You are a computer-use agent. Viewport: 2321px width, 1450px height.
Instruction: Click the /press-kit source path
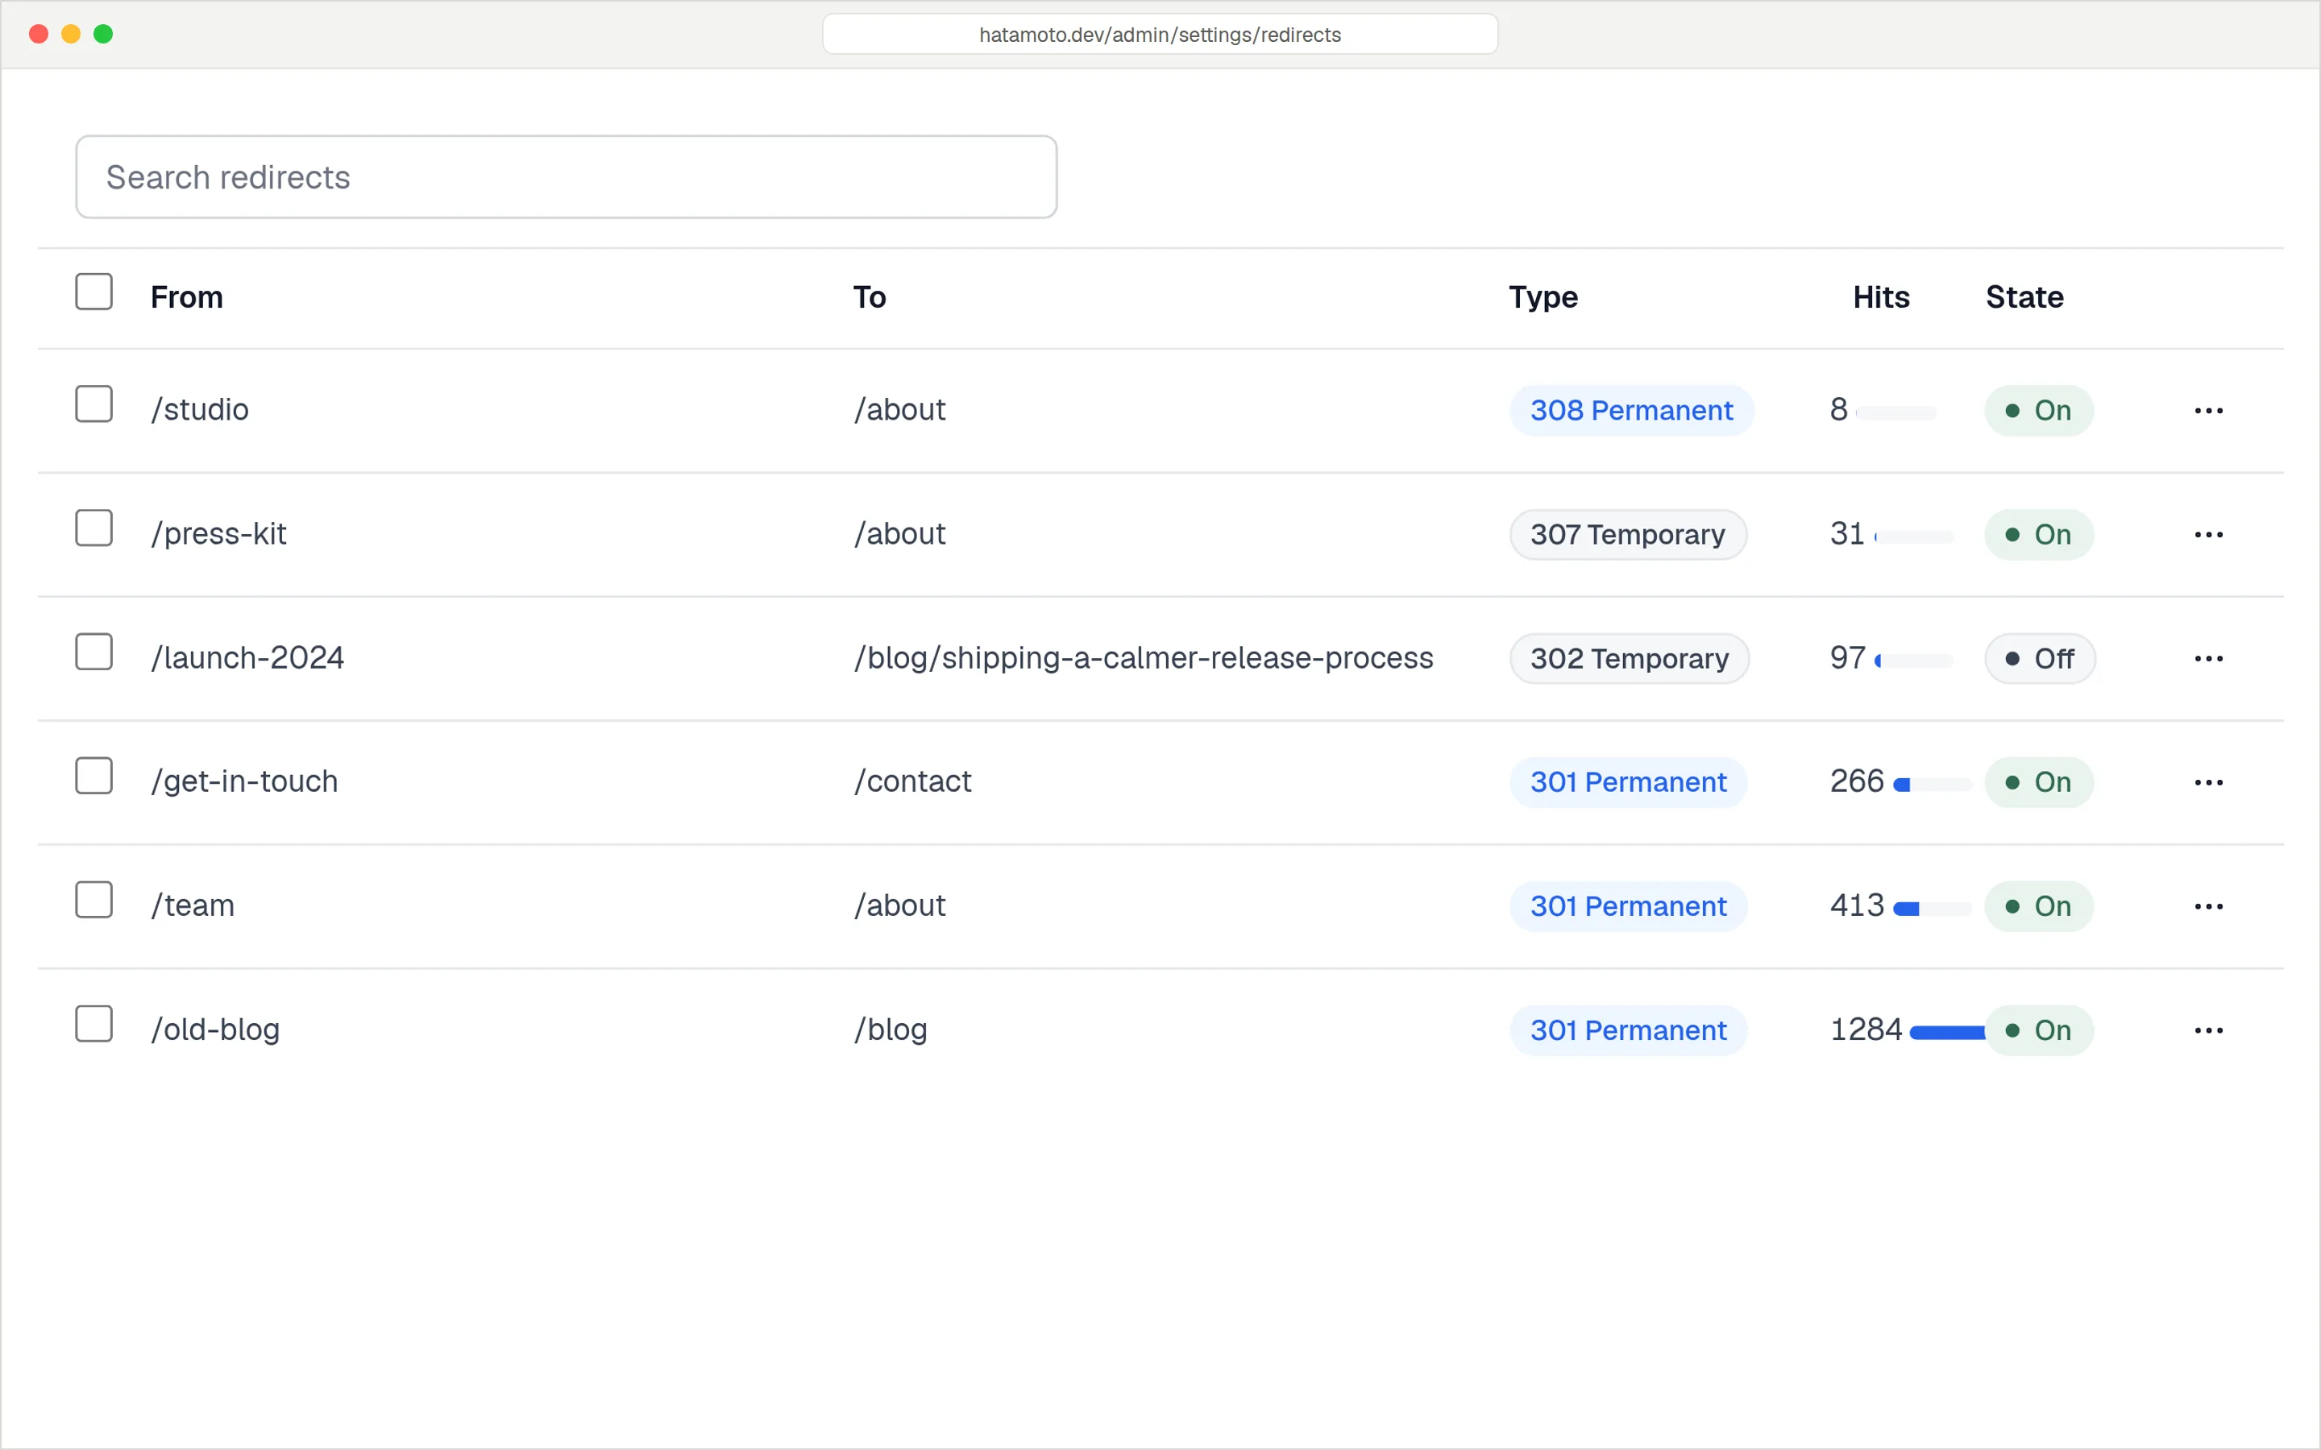[218, 534]
